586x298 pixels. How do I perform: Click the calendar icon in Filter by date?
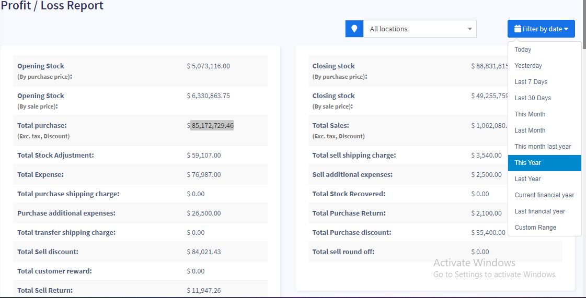pyautogui.click(x=518, y=29)
